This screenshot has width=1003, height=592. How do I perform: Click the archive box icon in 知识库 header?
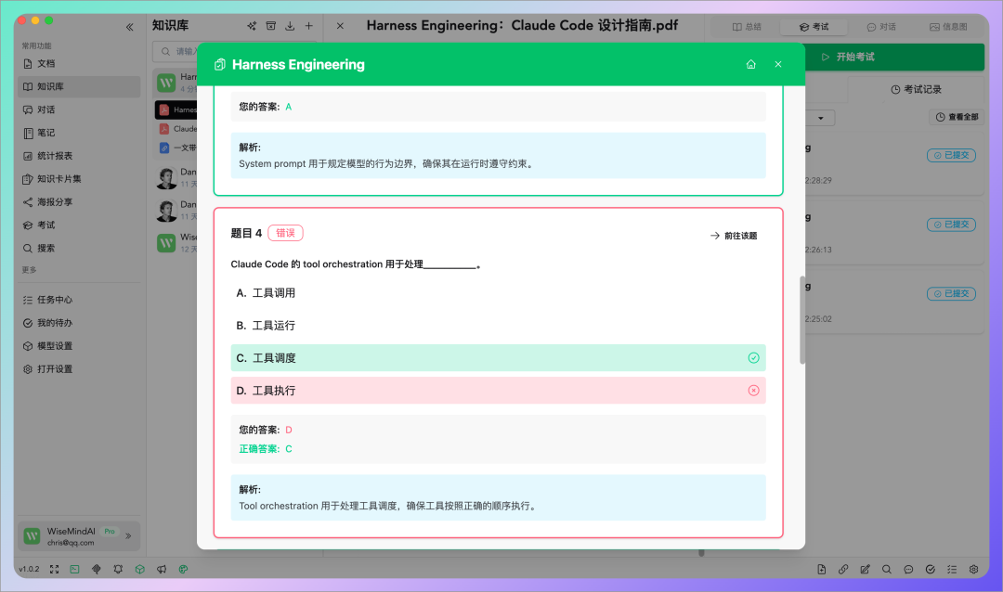pos(270,26)
